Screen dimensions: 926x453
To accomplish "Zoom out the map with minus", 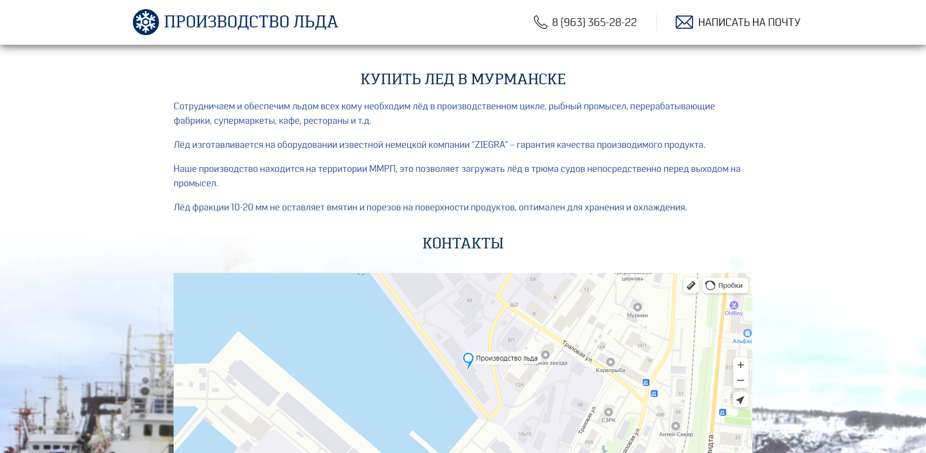I will (x=741, y=380).
